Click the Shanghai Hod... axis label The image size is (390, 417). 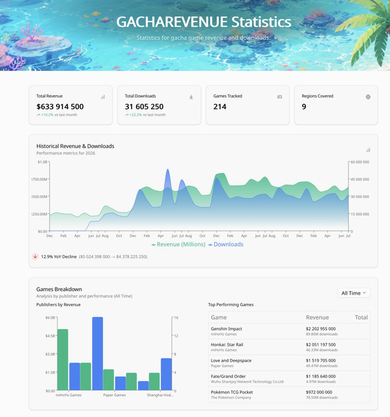coord(160,395)
